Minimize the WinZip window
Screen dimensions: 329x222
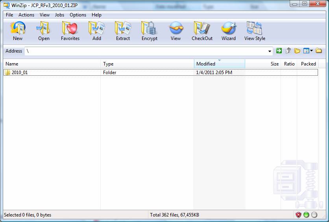pyautogui.click(x=295, y=4)
